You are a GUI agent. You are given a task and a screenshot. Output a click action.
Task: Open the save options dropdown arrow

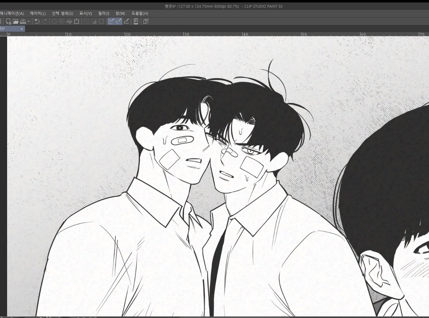[x=29, y=21]
